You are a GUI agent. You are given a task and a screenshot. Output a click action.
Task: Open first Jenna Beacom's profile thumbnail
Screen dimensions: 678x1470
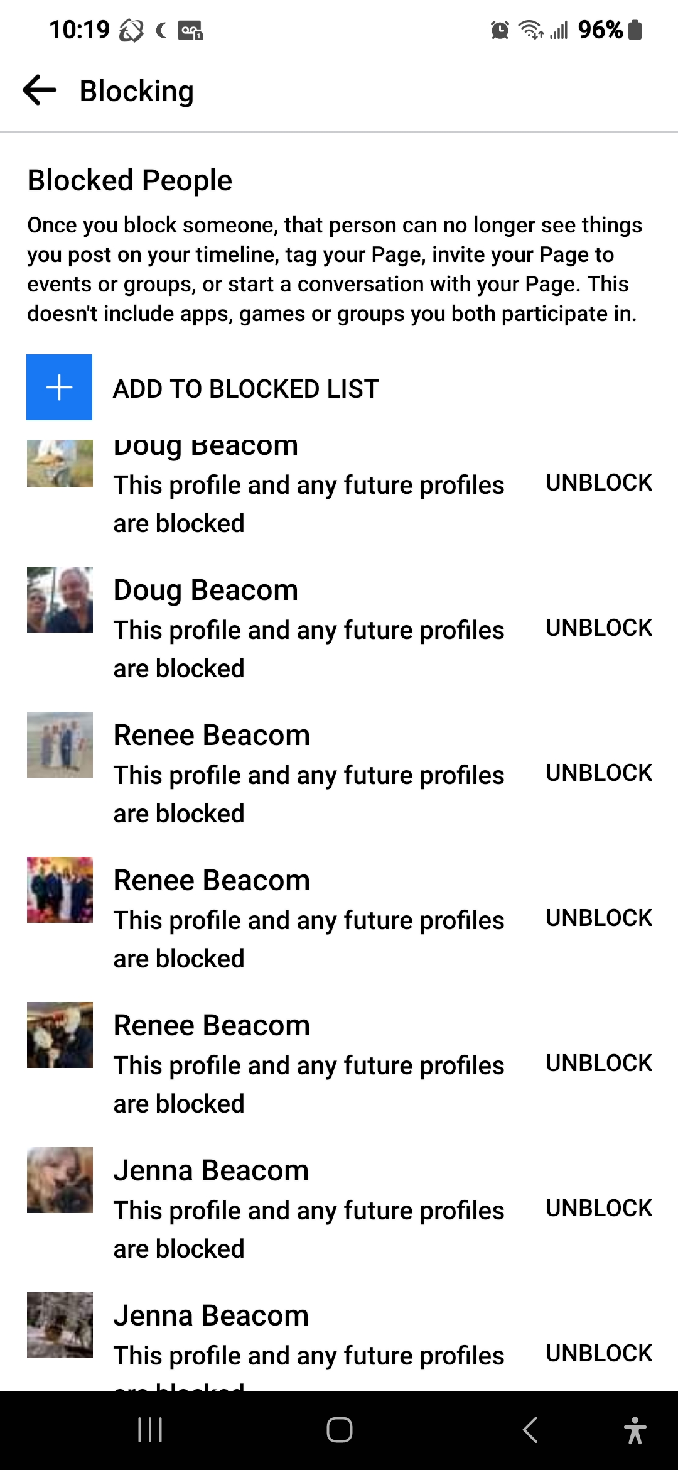(x=60, y=1180)
